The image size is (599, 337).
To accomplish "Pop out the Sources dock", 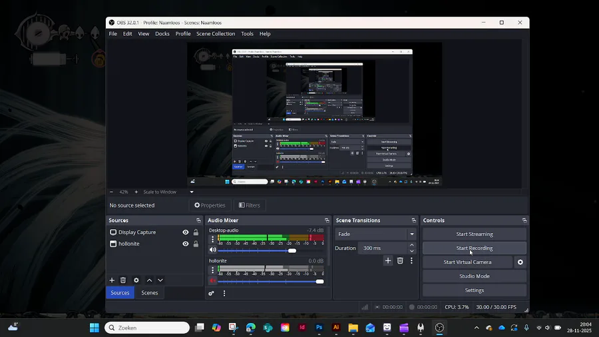I will click(198, 220).
